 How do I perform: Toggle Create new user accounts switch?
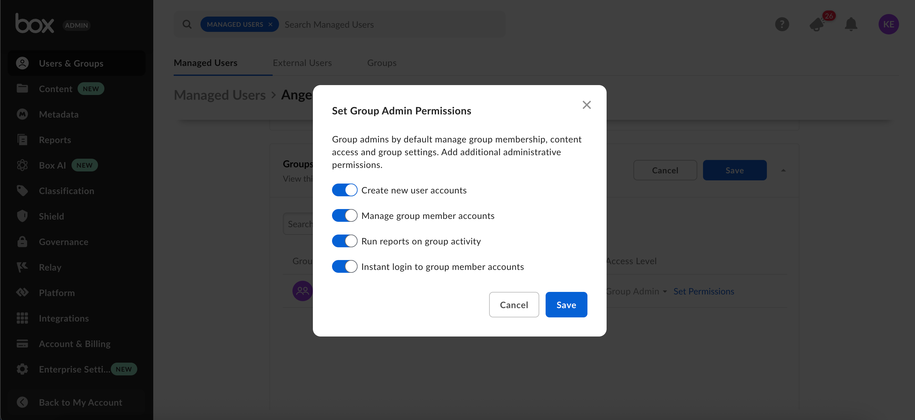click(344, 190)
